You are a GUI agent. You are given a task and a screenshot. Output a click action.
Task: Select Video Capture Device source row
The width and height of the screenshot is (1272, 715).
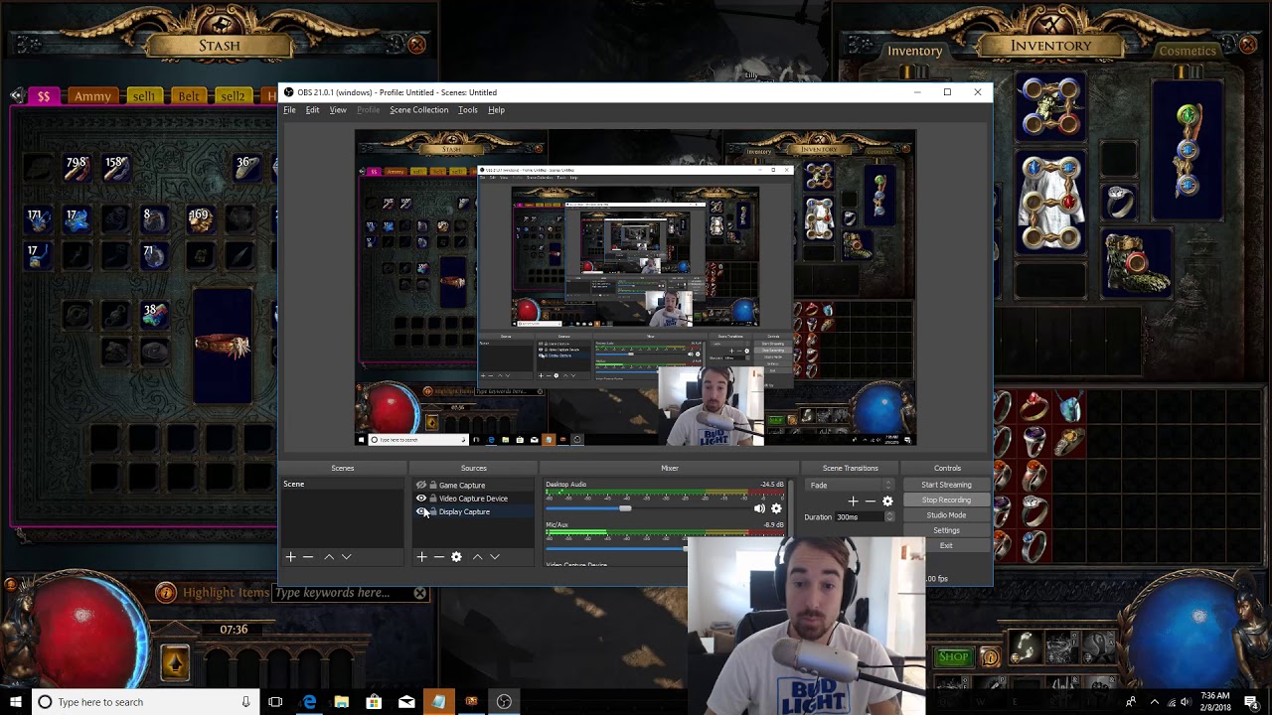click(x=474, y=499)
